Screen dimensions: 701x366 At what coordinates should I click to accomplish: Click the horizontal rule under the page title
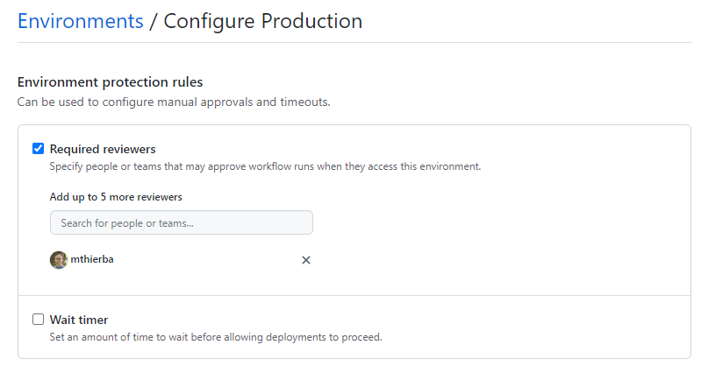354,43
